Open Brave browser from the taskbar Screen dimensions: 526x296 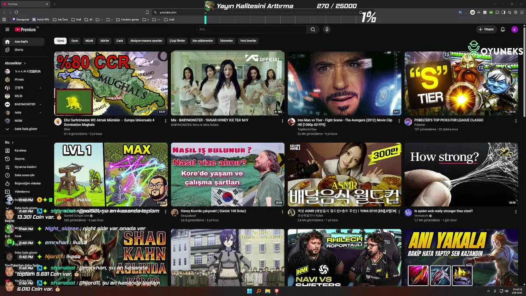277,291
